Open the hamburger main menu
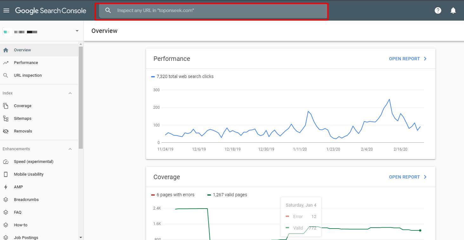Screen dimensions: 464x240 6,10
